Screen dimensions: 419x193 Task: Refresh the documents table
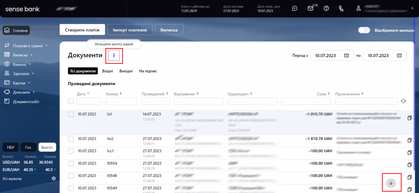(403, 101)
